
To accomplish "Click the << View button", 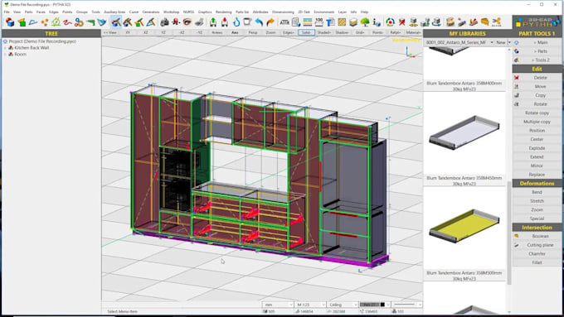I will pyautogui.click(x=110, y=32).
